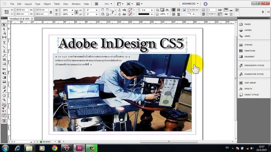Select the Zoom tool in toolbox

click(4, 100)
